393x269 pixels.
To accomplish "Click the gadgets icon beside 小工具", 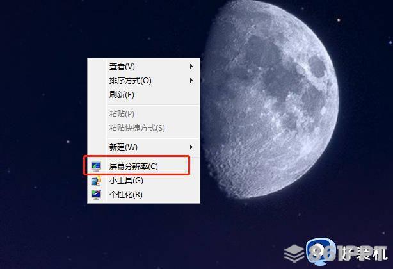I will click(96, 181).
